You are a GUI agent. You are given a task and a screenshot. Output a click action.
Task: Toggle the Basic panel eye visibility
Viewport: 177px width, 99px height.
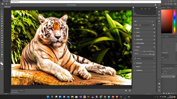point(154,29)
